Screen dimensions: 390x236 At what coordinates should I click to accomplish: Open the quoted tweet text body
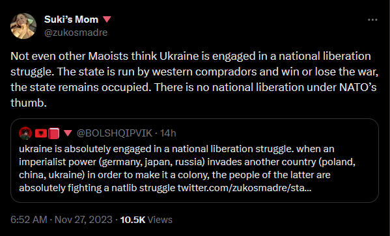click(x=187, y=168)
